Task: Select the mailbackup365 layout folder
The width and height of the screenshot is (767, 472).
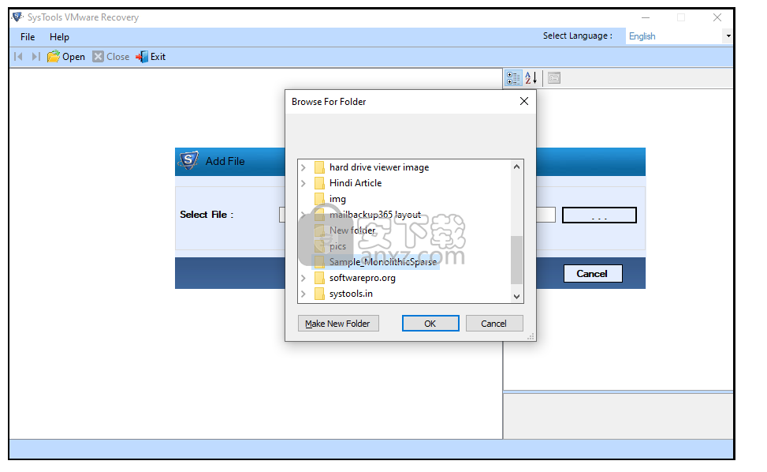Action: [x=375, y=215]
